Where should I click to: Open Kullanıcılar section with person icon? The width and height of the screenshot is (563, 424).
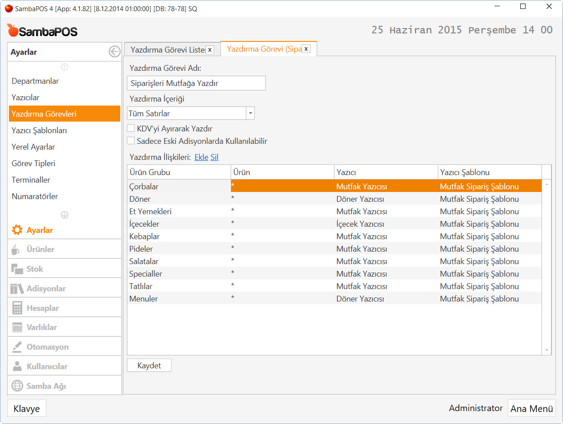point(17,367)
